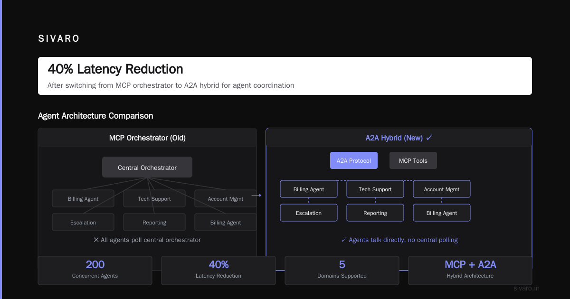Click Account Mgmt in the MCP Orchestrator panel
Image resolution: width=570 pixels, height=299 pixels.
tap(226, 199)
